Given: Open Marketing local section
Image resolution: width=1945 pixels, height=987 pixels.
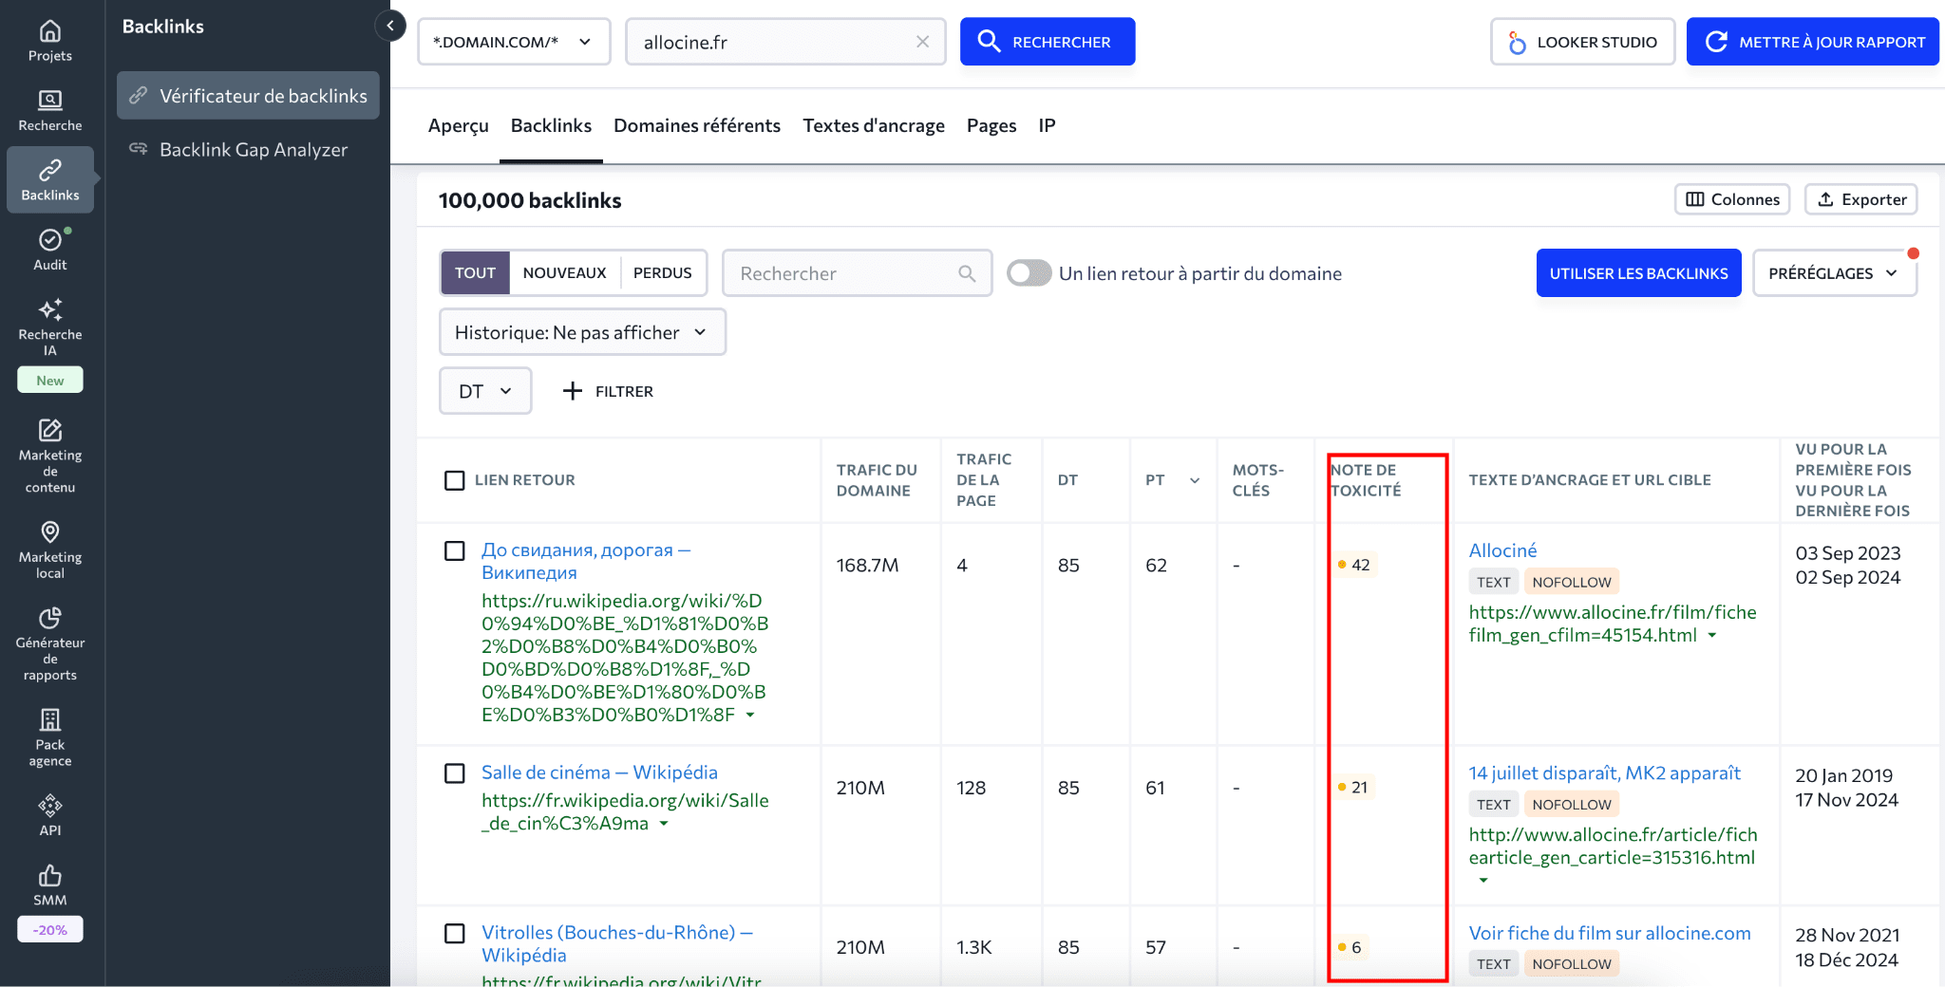Looking at the screenshot, I should tap(50, 549).
